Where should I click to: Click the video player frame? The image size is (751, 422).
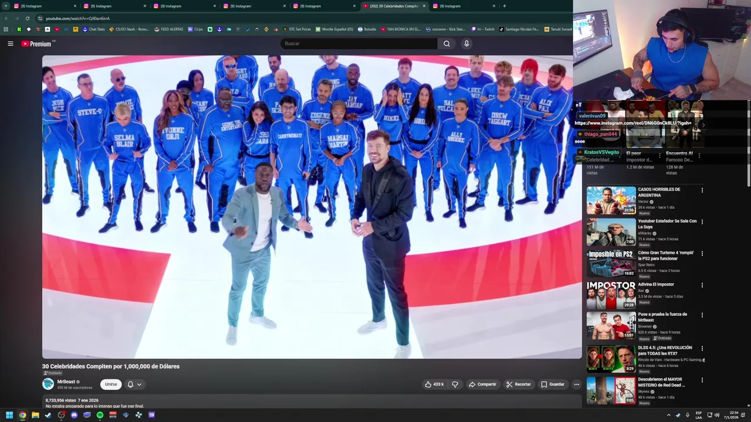pyautogui.click(x=312, y=207)
